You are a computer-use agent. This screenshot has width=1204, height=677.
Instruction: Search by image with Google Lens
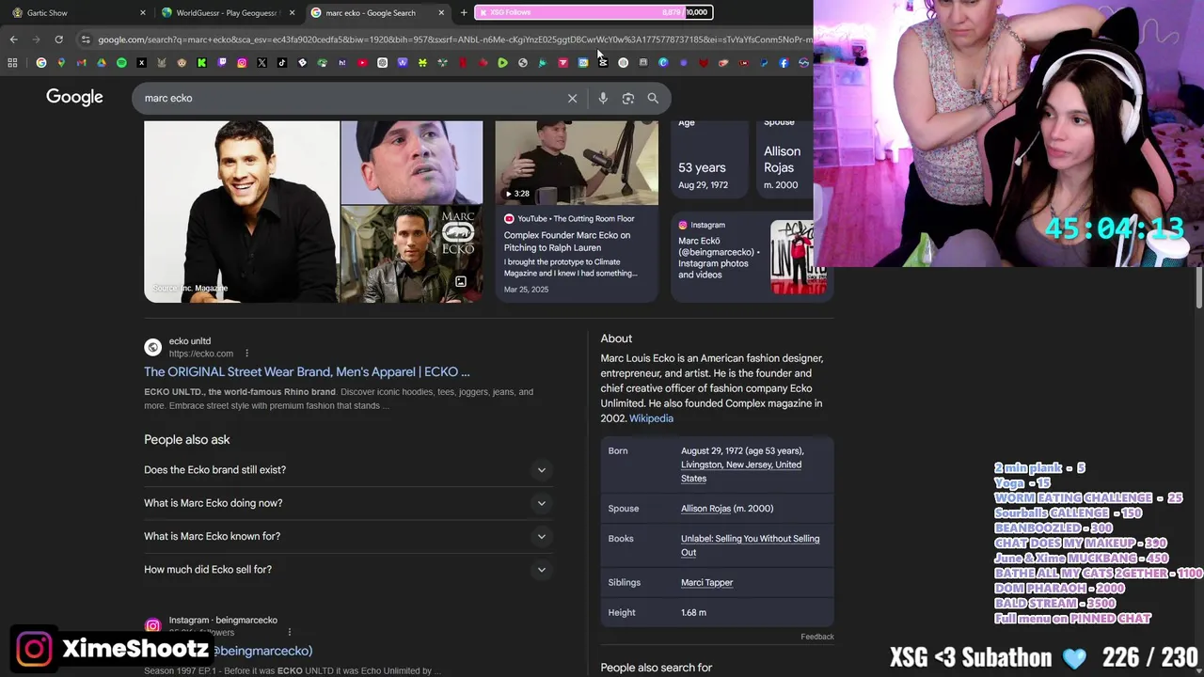(628, 98)
